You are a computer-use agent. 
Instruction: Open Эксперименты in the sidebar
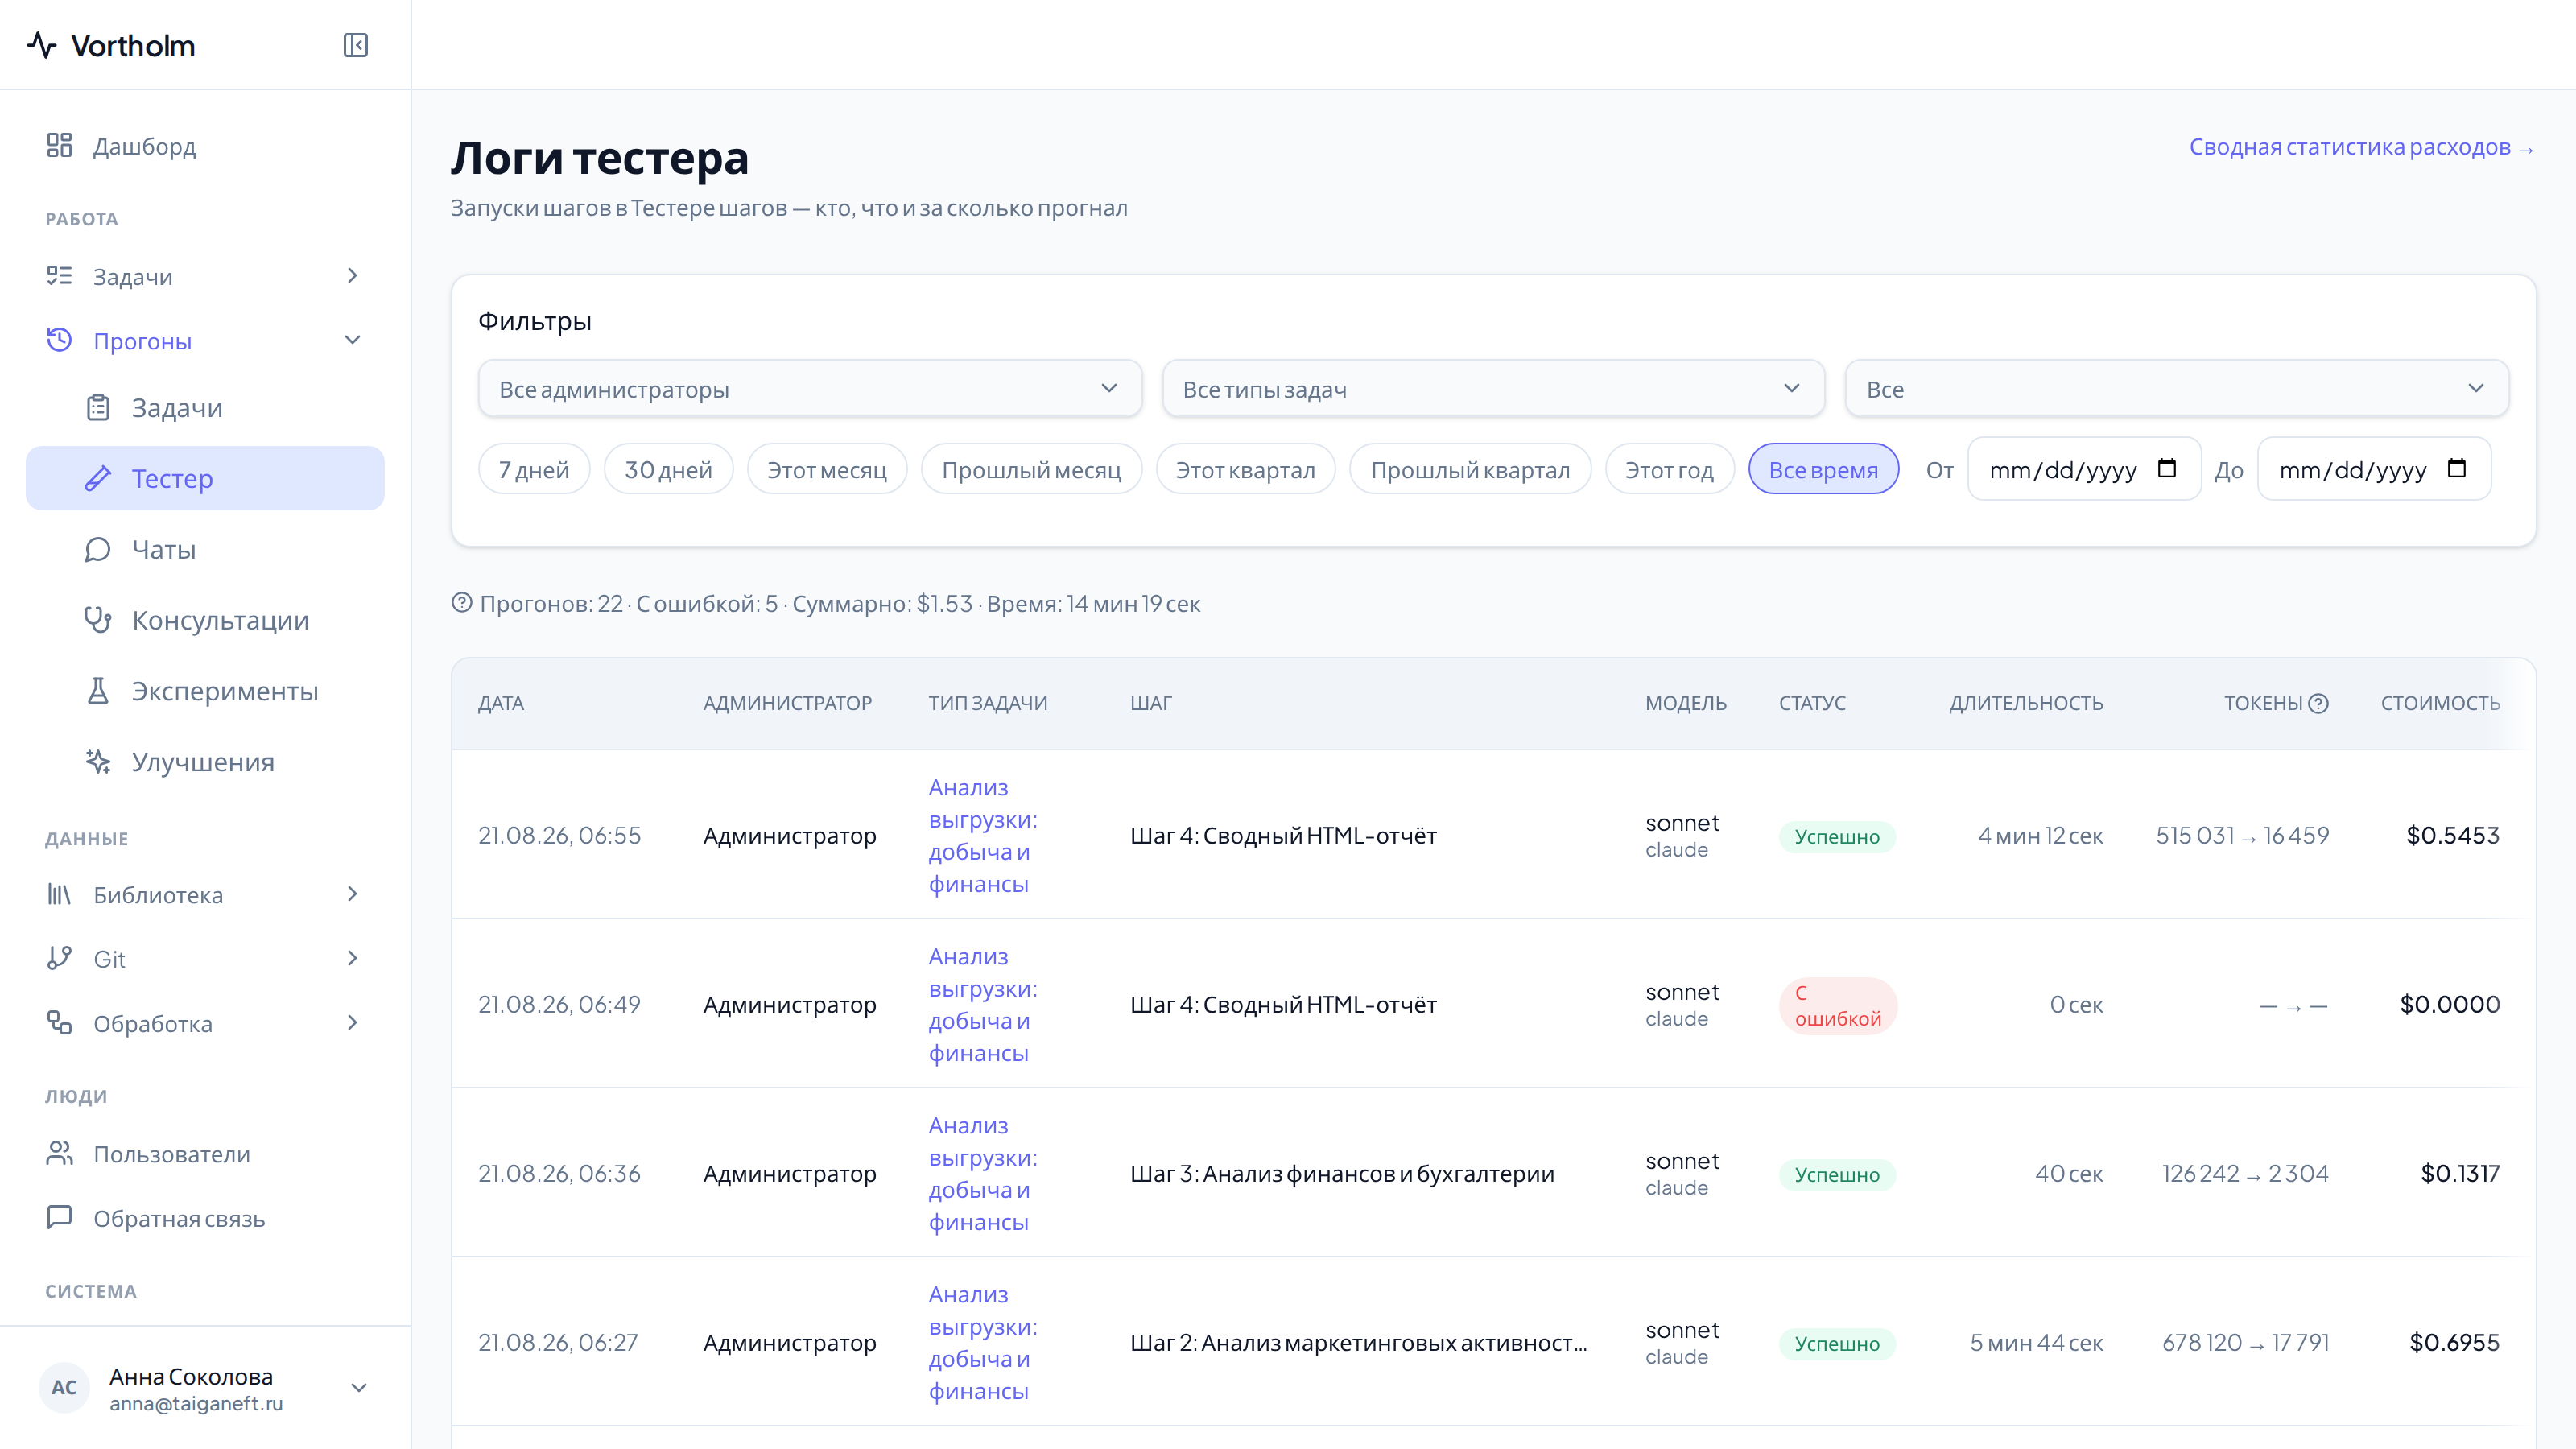click(x=205, y=691)
